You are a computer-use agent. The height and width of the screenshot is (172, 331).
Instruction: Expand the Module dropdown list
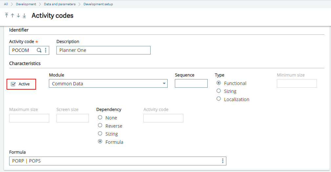coord(164,84)
